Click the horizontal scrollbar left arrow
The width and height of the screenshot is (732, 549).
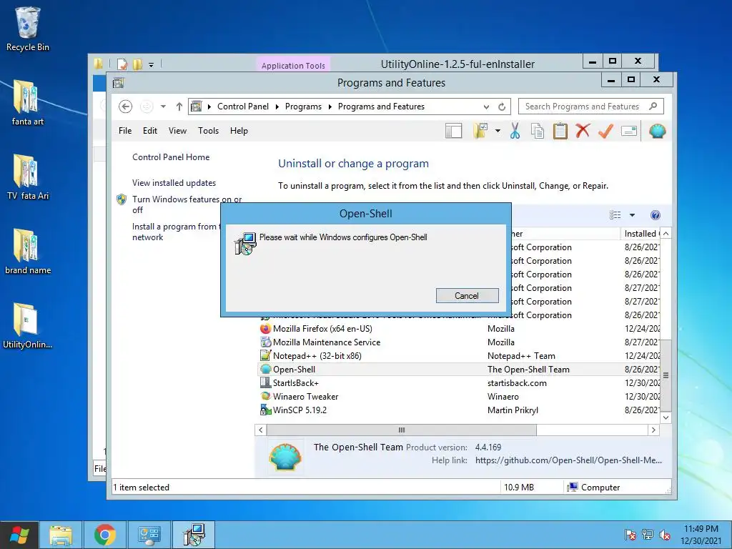pos(260,430)
